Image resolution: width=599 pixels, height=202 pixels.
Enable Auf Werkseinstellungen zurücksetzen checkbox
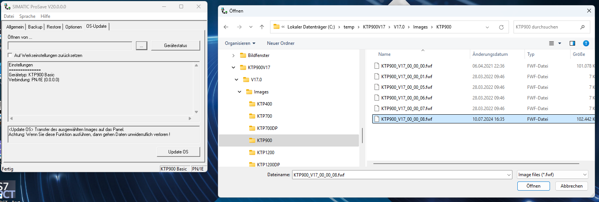[10, 55]
